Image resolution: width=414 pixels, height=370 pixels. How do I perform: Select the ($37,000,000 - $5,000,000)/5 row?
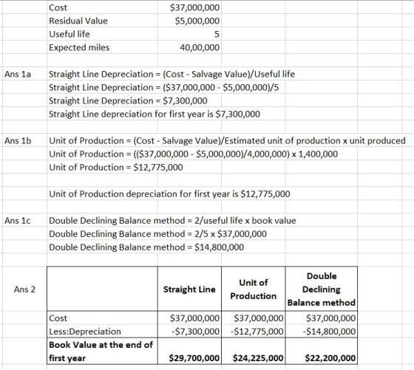(163, 87)
